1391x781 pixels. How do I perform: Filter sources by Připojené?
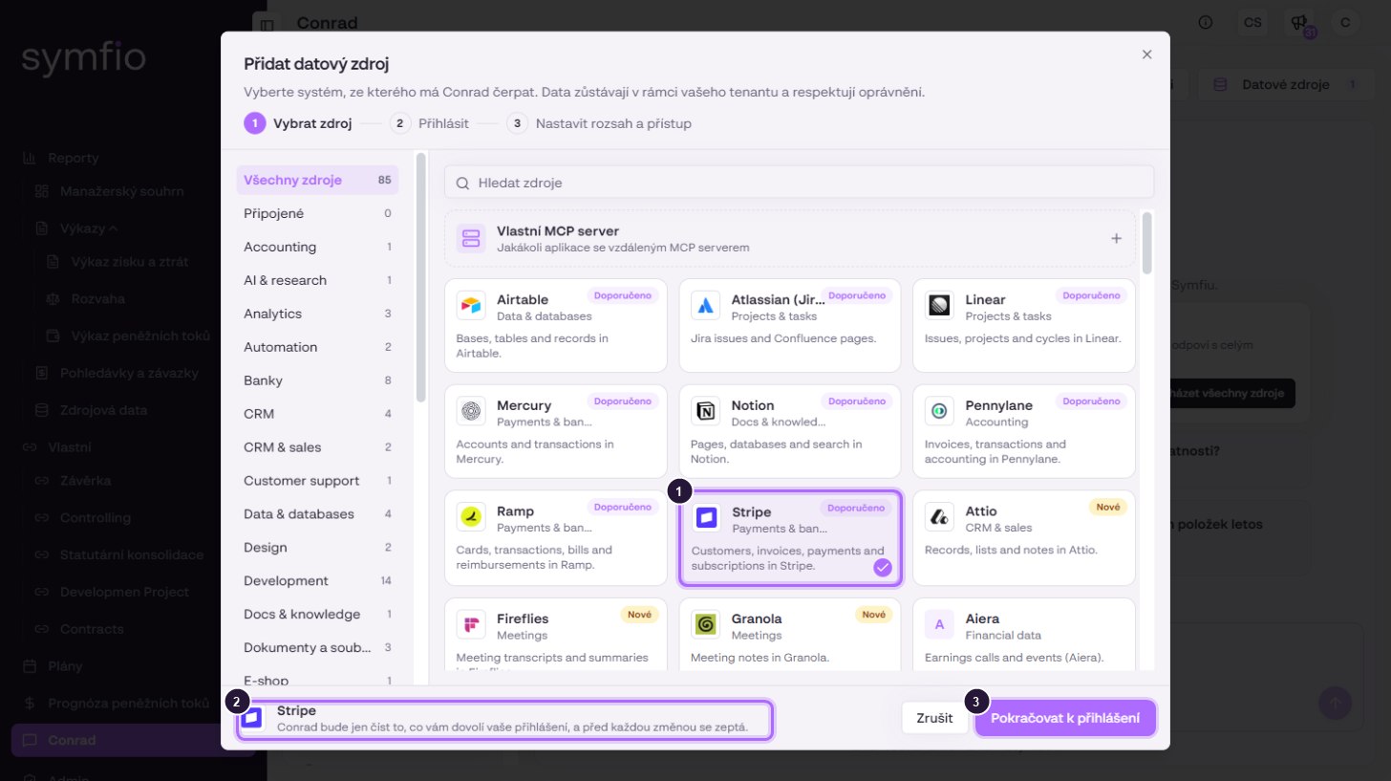pyautogui.click(x=317, y=213)
